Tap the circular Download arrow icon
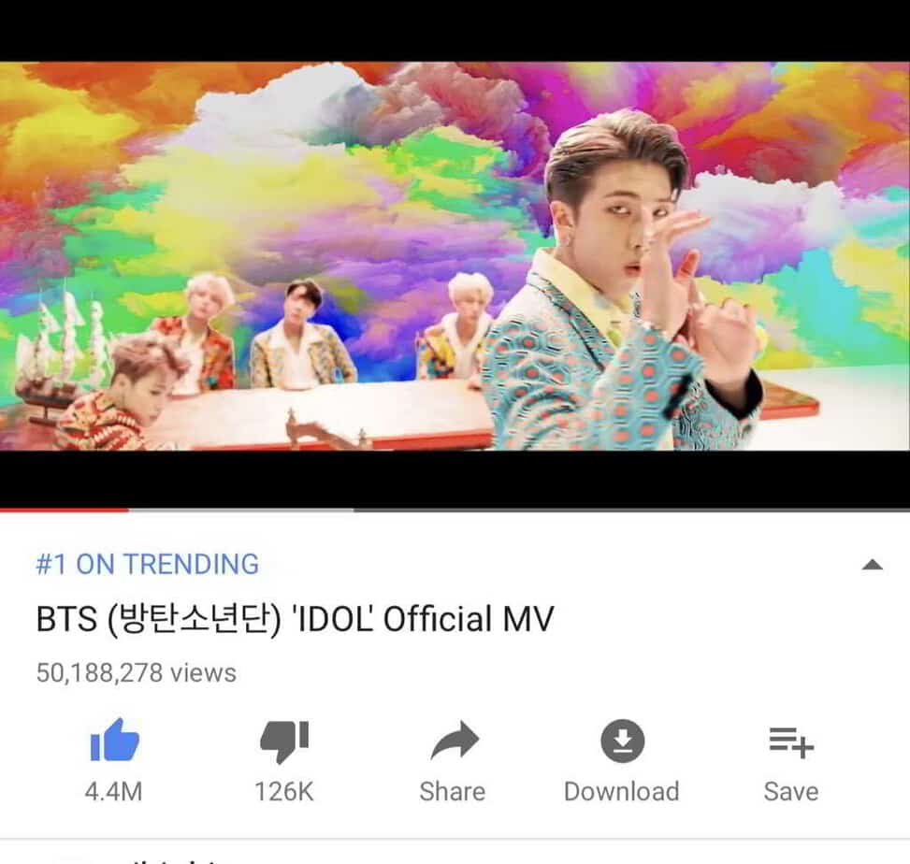This screenshot has height=864, width=910. [622, 741]
